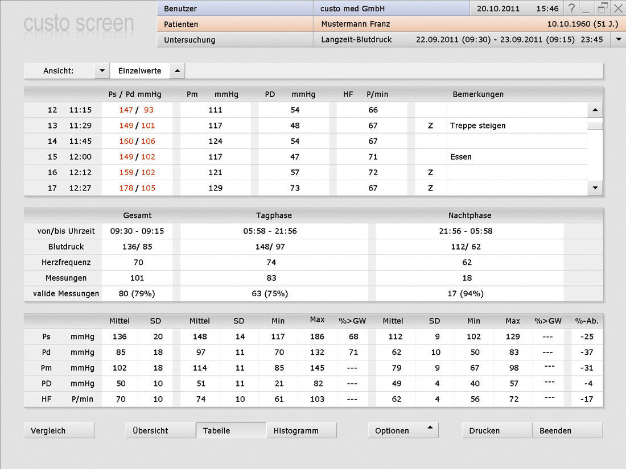Select measurement row 15 at 12:00
The image size is (626, 469).
tap(306, 157)
